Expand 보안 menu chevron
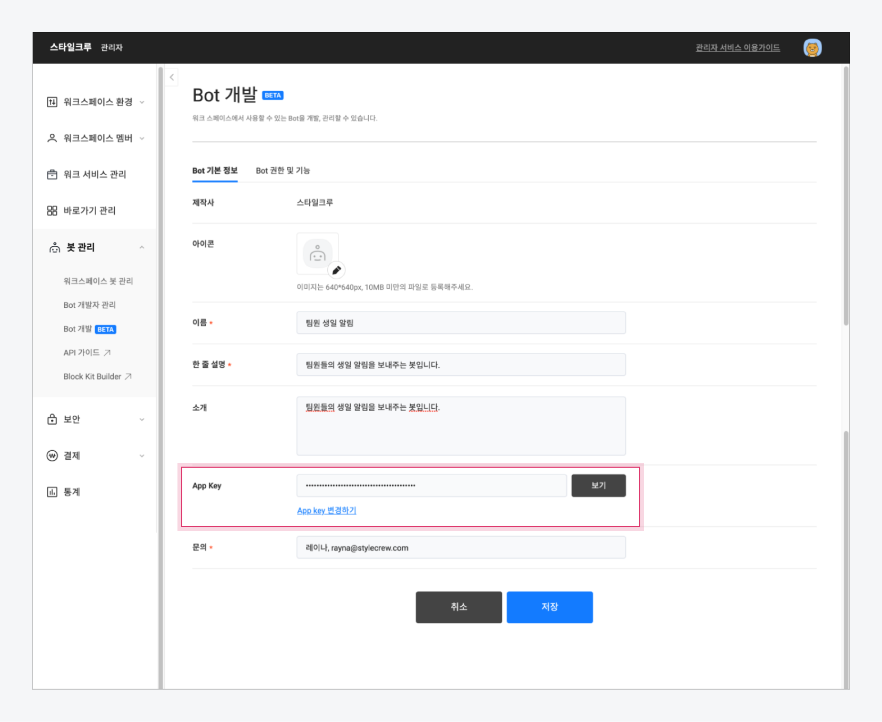Viewport: 882px width, 722px height. click(x=142, y=419)
